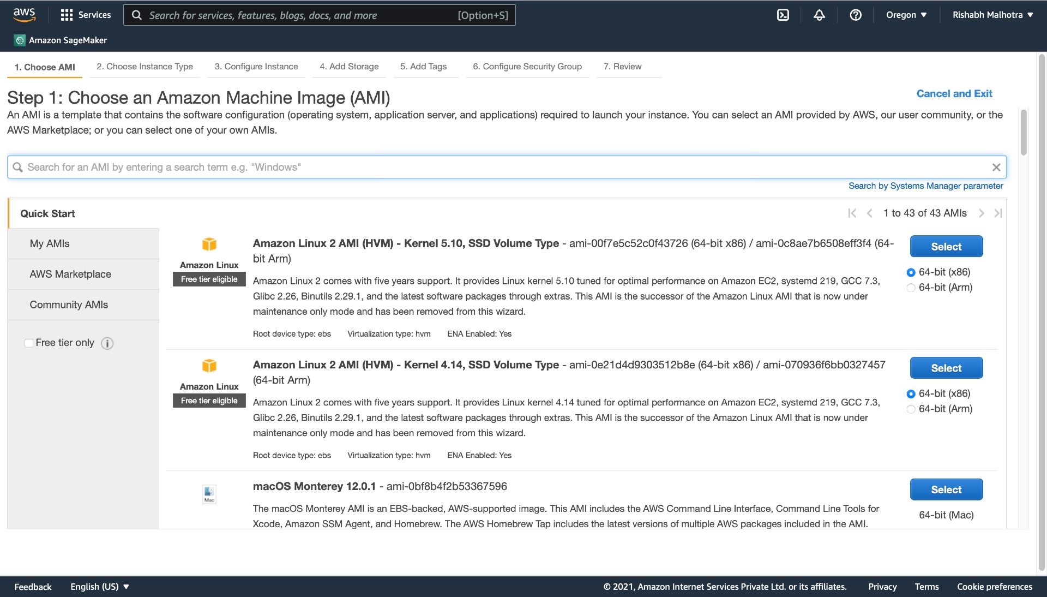Focus the top AWS services search field

[x=319, y=15]
